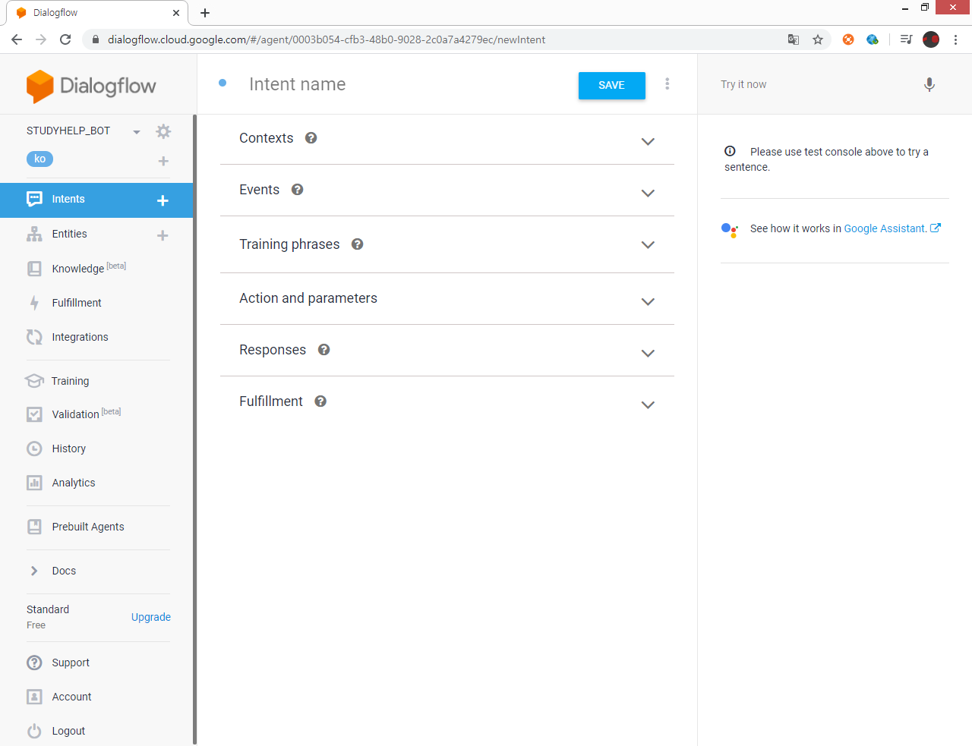Click the Chrome profile avatar
The image size is (972, 746).
[x=931, y=39]
